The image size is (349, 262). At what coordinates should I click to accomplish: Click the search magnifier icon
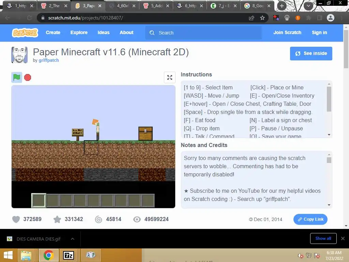point(152,33)
